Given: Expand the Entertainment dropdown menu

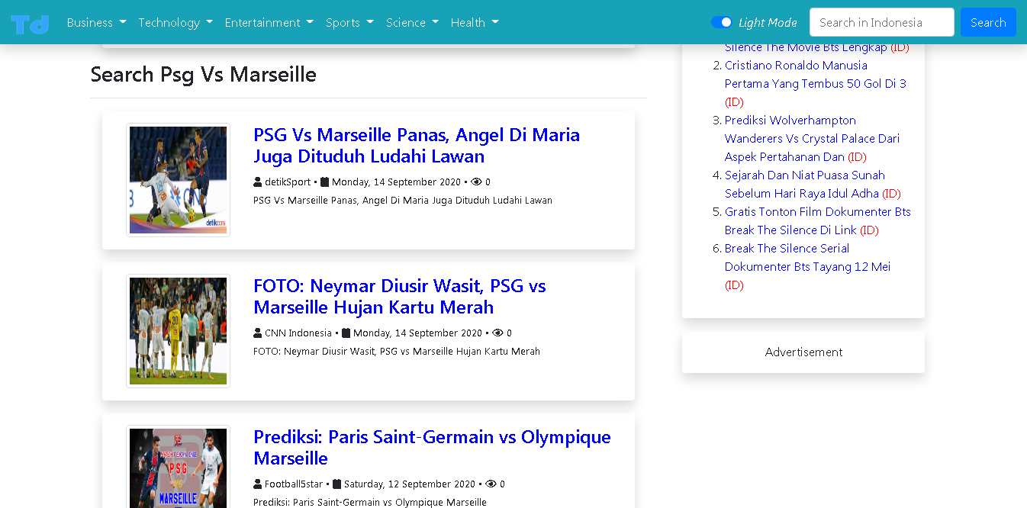Looking at the screenshot, I should point(269,23).
